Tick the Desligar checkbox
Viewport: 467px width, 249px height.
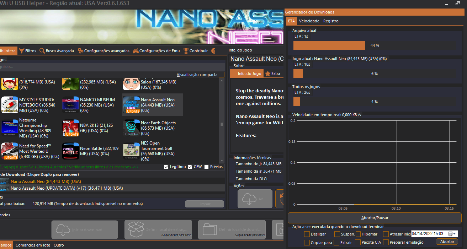pyautogui.click(x=307, y=234)
